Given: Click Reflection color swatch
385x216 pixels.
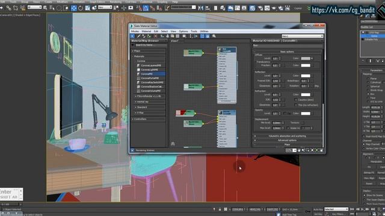Looking at the screenshot, I should click(306, 76).
